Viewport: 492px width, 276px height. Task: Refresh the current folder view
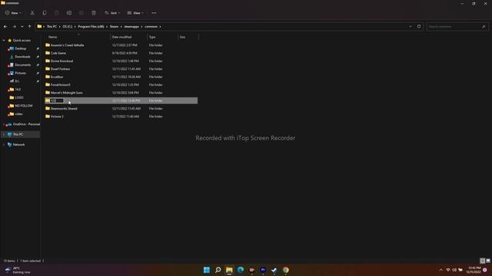coord(419,27)
